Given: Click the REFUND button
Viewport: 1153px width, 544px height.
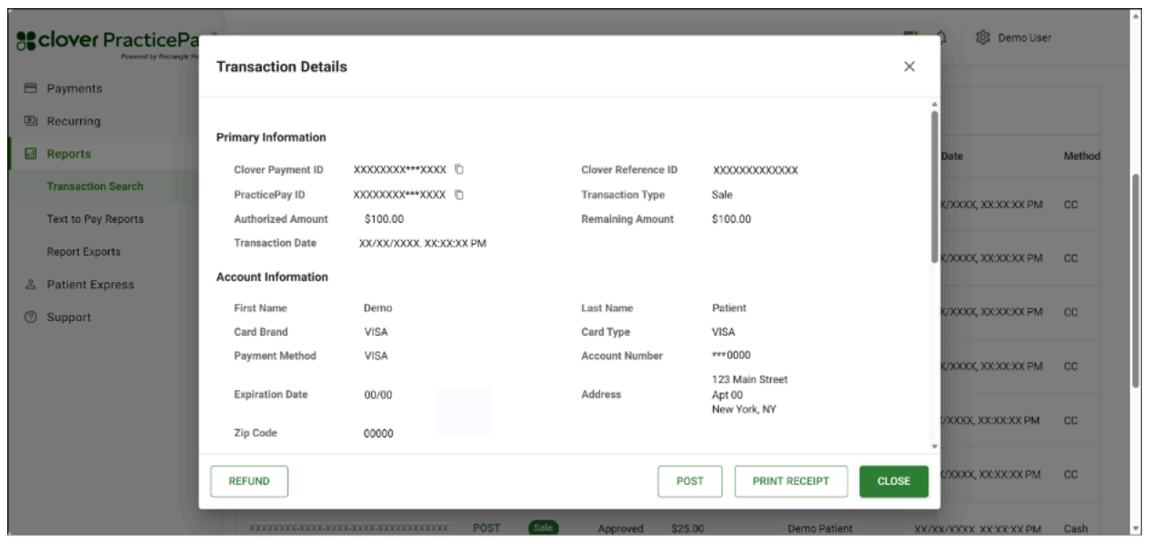Looking at the screenshot, I should pyautogui.click(x=248, y=481).
